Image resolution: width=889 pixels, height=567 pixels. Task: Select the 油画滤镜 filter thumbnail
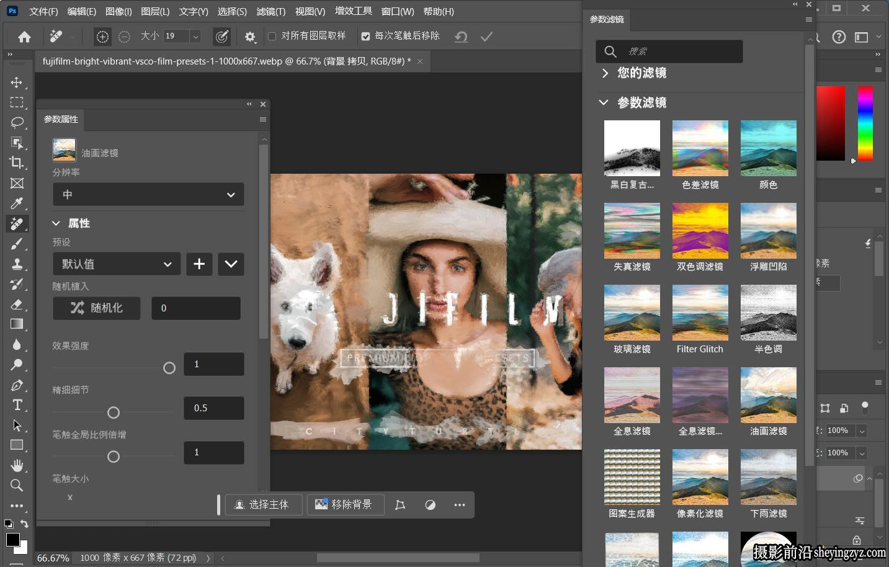coord(768,395)
